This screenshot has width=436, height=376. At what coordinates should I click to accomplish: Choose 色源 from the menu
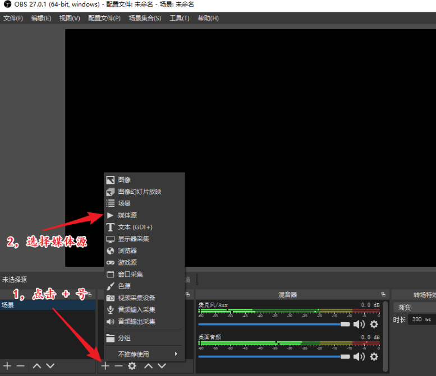144,286
